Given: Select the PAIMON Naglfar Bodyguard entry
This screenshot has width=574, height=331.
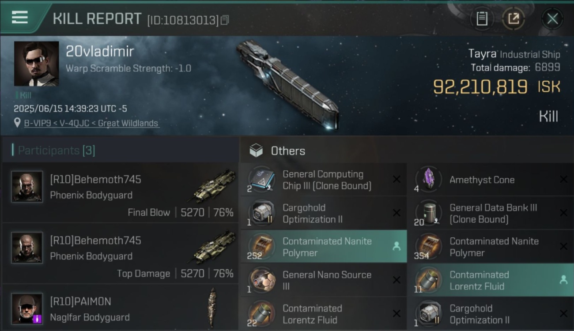Looking at the screenshot, I should tap(121, 308).
